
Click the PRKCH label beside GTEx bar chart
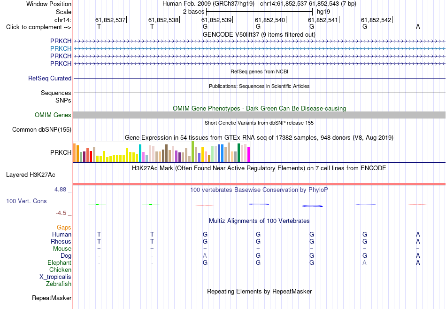point(61,152)
